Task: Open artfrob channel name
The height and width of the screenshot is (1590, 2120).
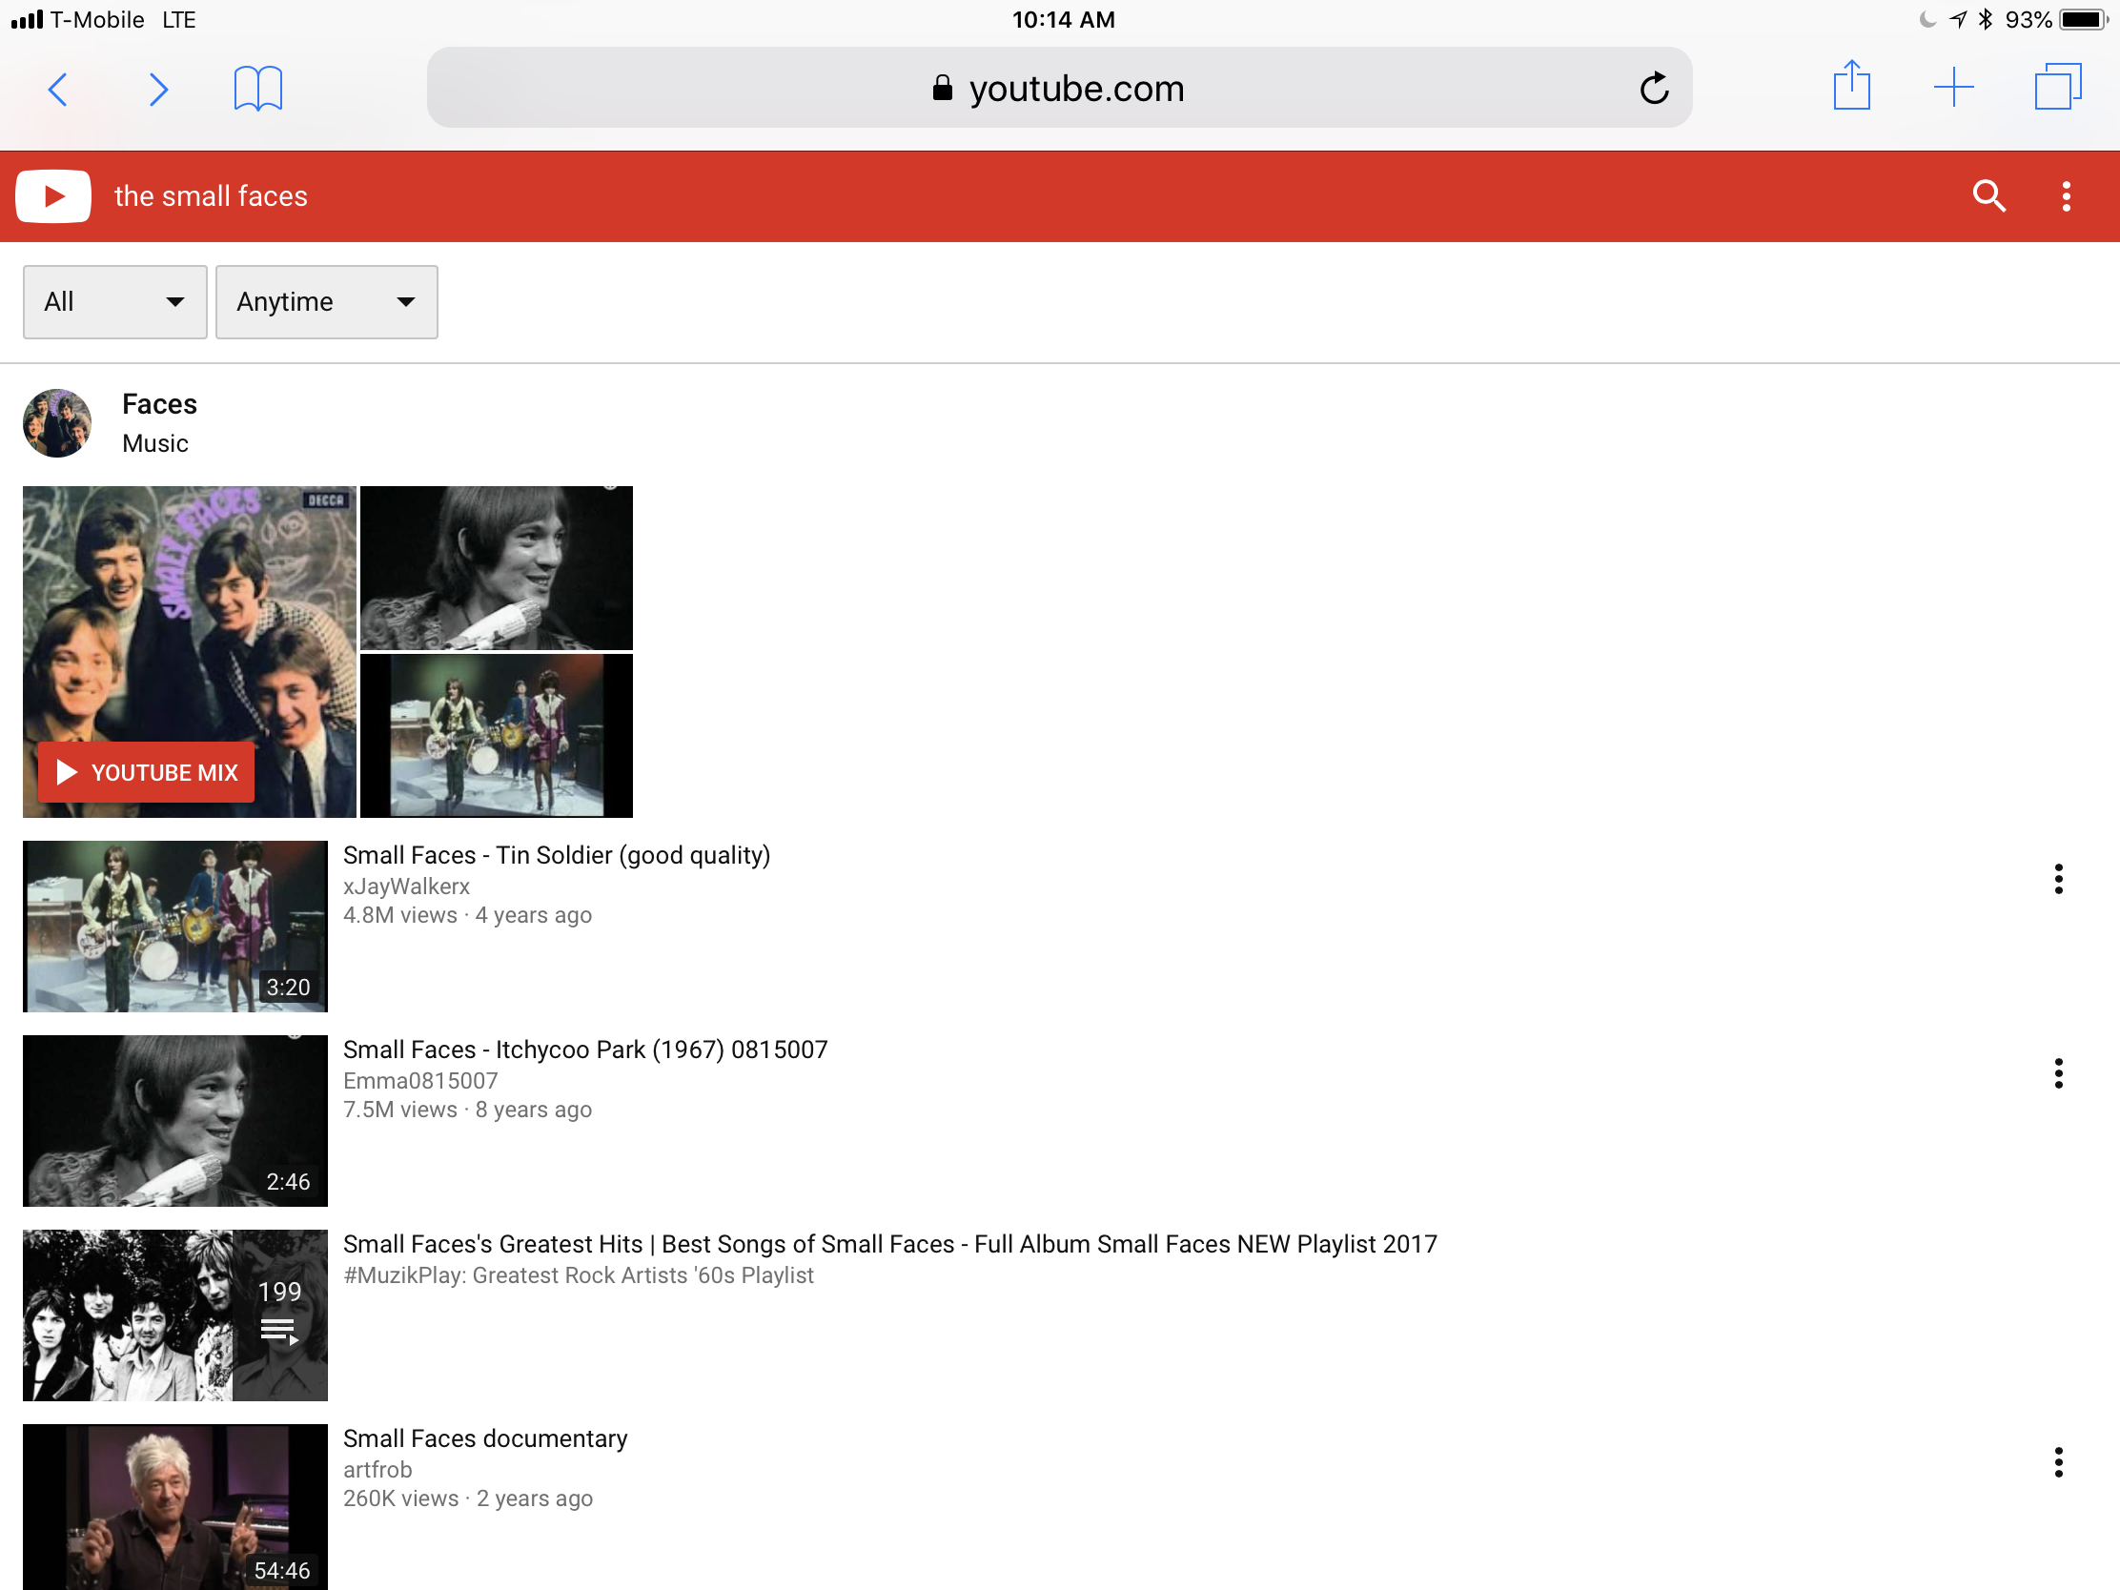Action: tap(377, 1470)
